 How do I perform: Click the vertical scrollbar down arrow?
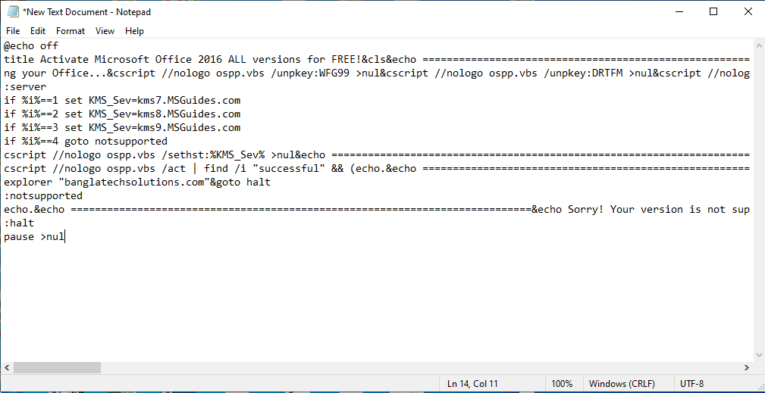coord(759,355)
